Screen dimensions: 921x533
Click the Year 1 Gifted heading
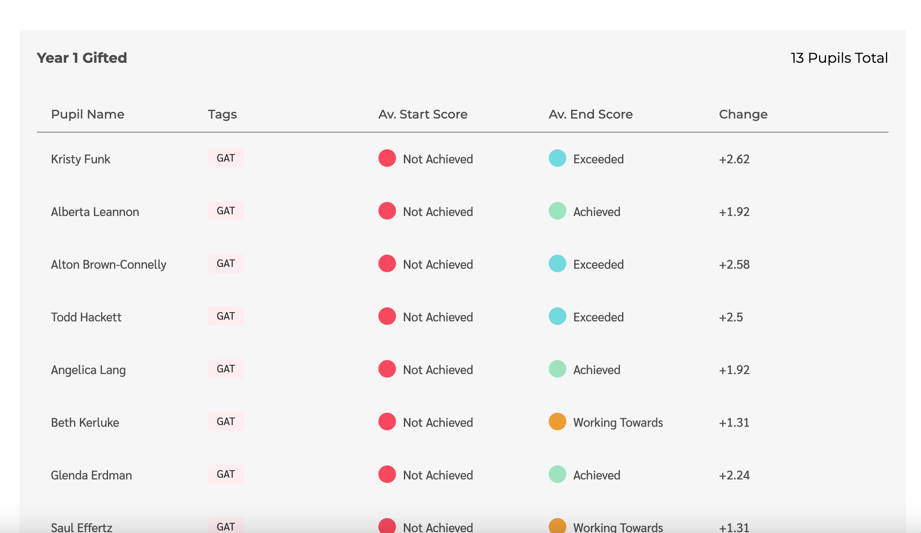[x=82, y=58]
